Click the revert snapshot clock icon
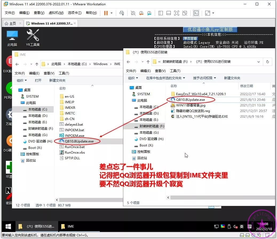 (x=141, y=13)
